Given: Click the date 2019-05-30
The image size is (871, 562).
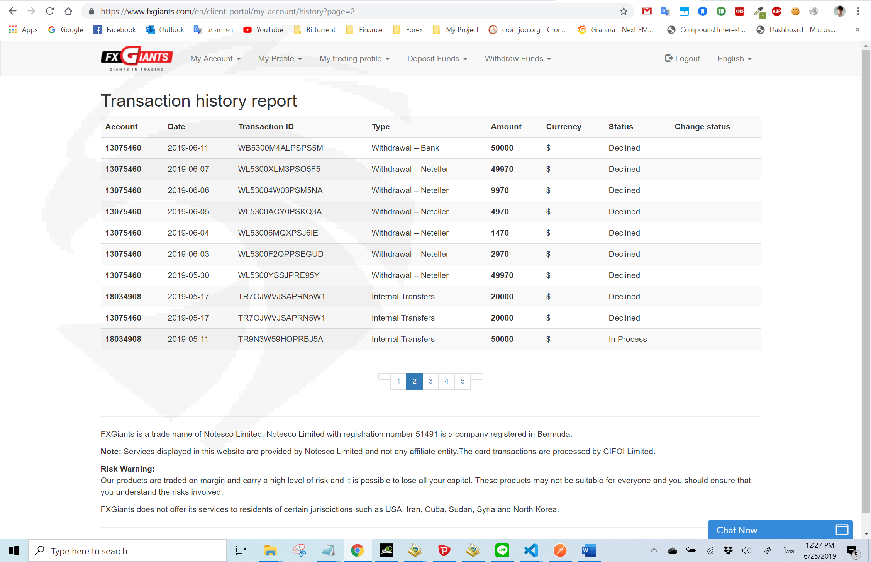Looking at the screenshot, I should tap(188, 275).
